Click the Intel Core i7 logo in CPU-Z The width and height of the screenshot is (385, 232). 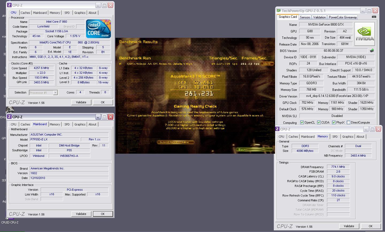coord(98,29)
